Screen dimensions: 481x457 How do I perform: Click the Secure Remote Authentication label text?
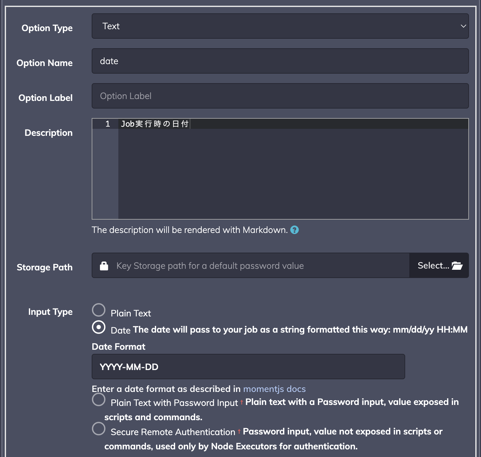point(173,432)
